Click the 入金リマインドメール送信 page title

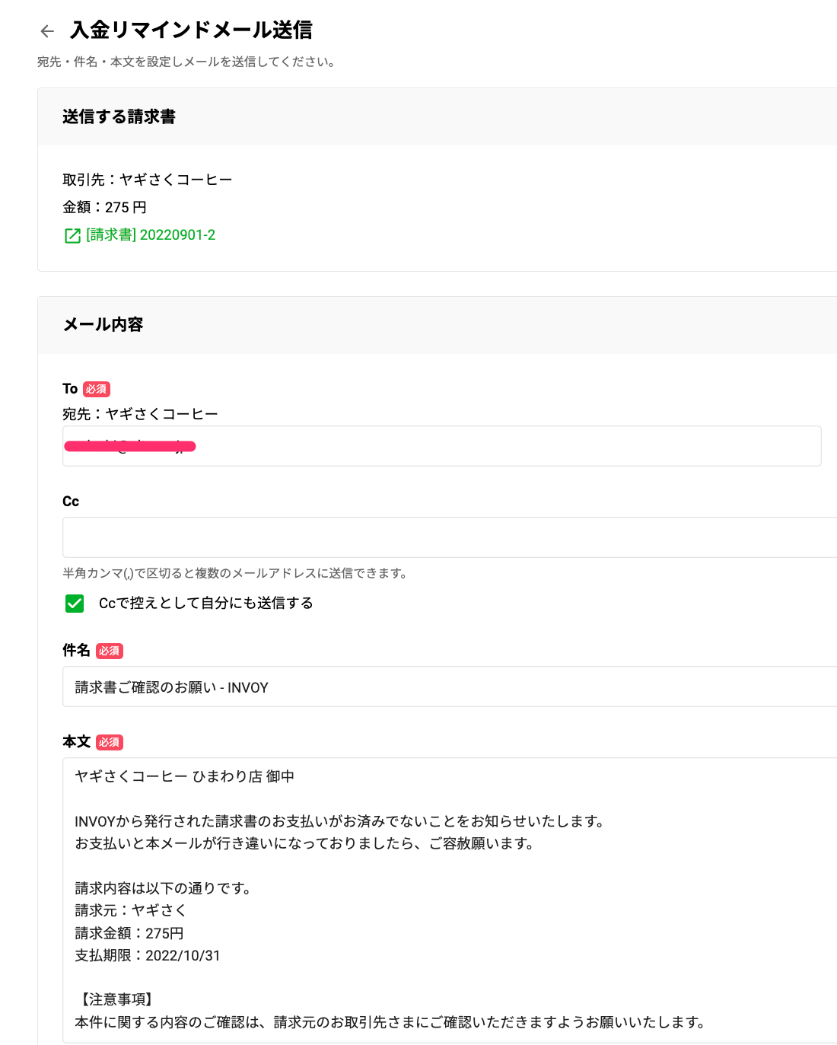click(191, 30)
